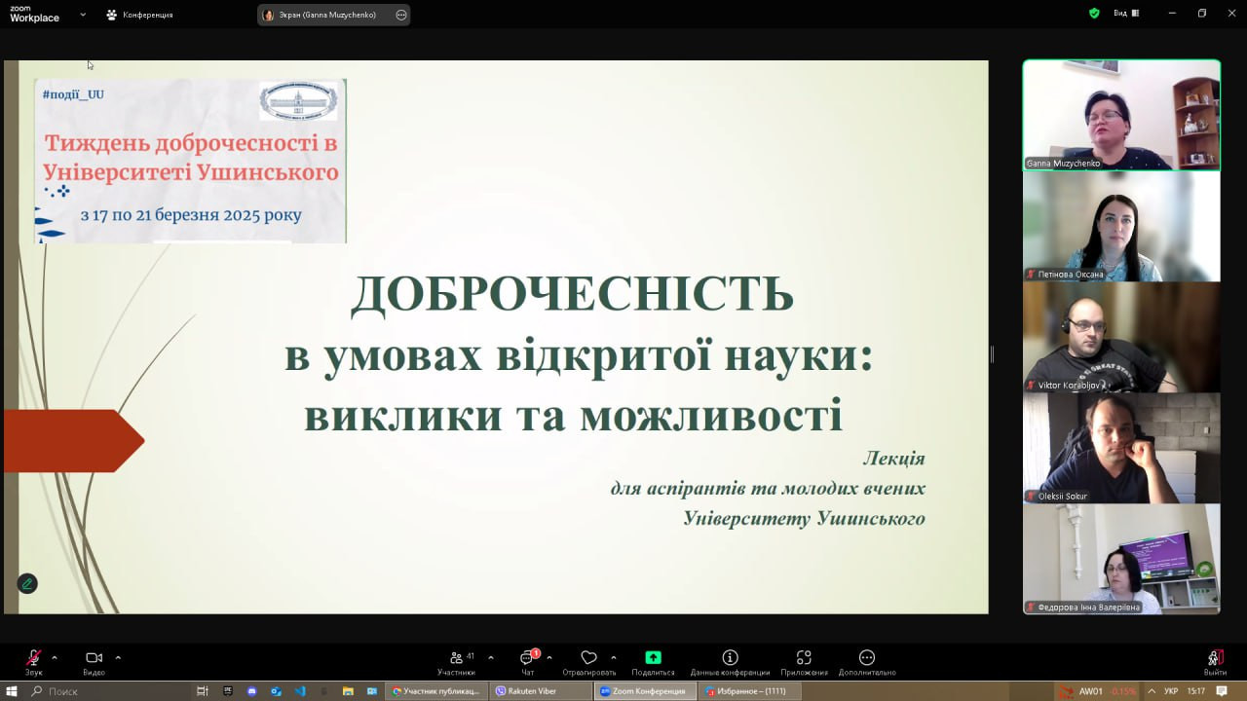Viewport: 1247px width, 701px height.
Task: Unmute the microphone (Звук) button
Action: point(34,659)
